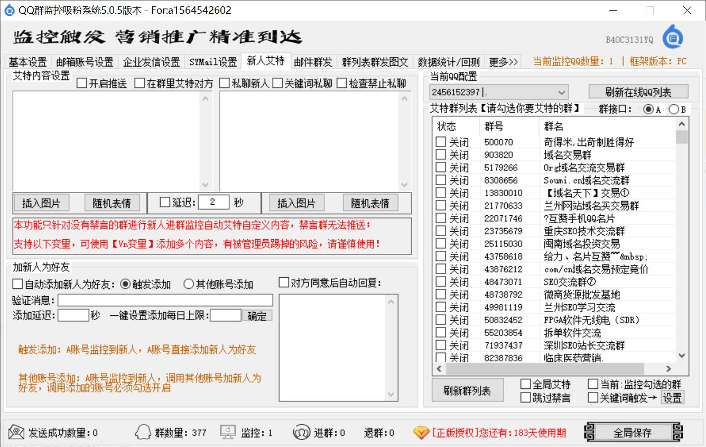Click right 插入图片 button under private chat box
706x447 pixels.
click(x=296, y=203)
